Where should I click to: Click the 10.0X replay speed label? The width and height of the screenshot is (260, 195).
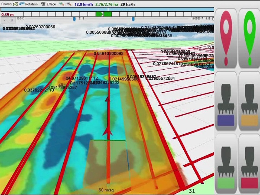pyautogui.click(x=20, y=18)
